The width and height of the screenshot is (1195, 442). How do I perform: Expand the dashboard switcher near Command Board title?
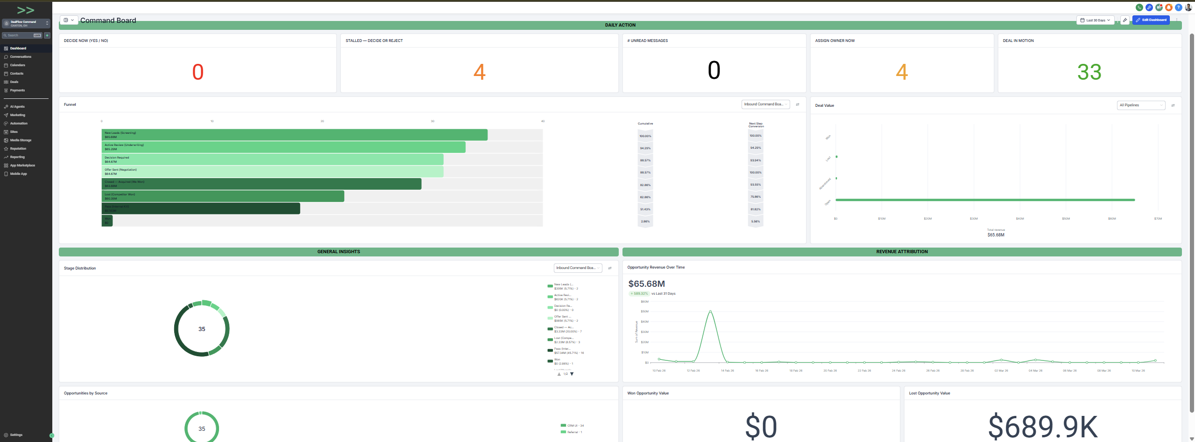click(x=68, y=20)
